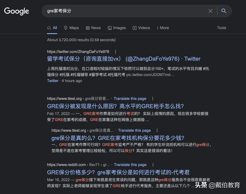Switch to the News tab

pyautogui.click(x=93, y=28)
